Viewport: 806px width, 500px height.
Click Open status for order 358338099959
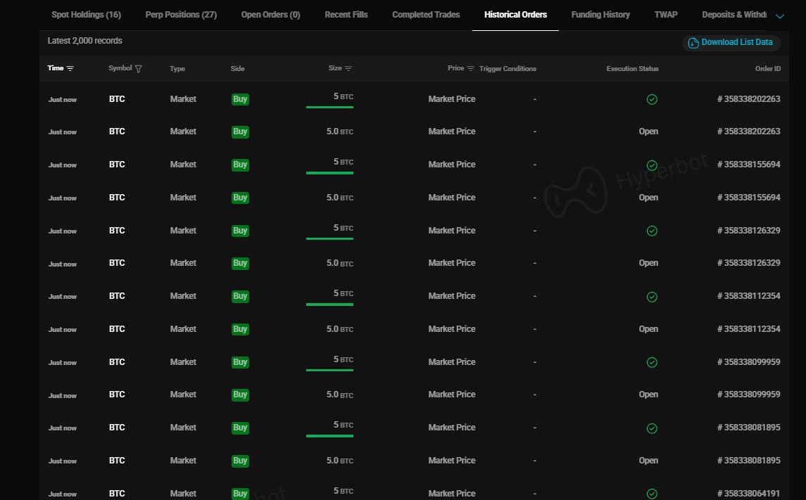[x=648, y=395]
